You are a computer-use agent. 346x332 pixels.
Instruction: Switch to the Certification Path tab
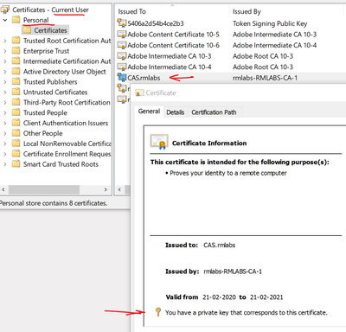pyautogui.click(x=214, y=112)
